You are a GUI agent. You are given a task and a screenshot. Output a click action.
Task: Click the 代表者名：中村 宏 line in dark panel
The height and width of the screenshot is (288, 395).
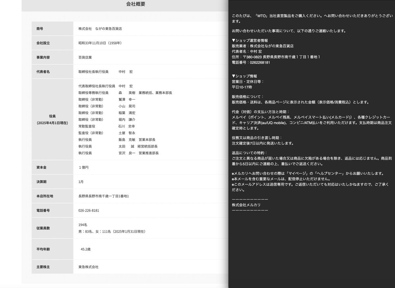247,51
